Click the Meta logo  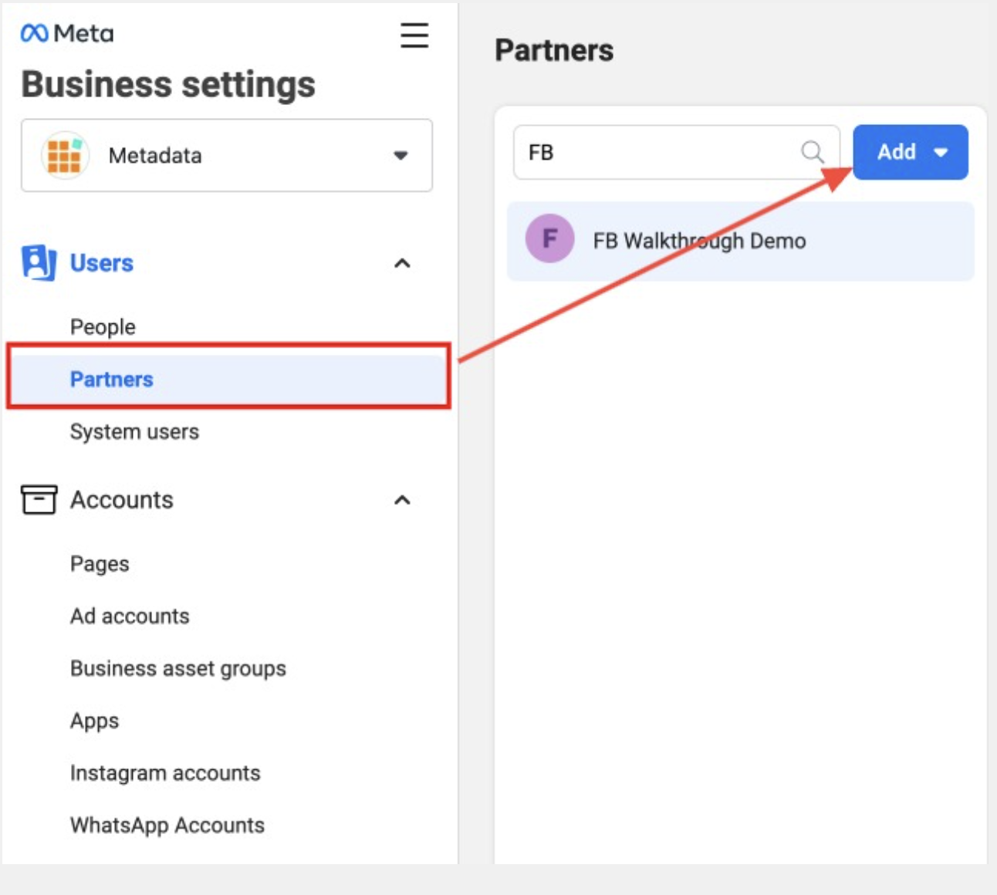[x=67, y=33]
